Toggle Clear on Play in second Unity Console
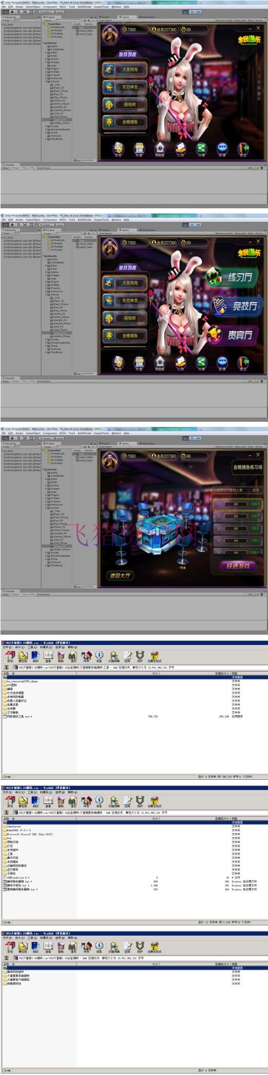 pyautogui.click(x=28, y=381)
